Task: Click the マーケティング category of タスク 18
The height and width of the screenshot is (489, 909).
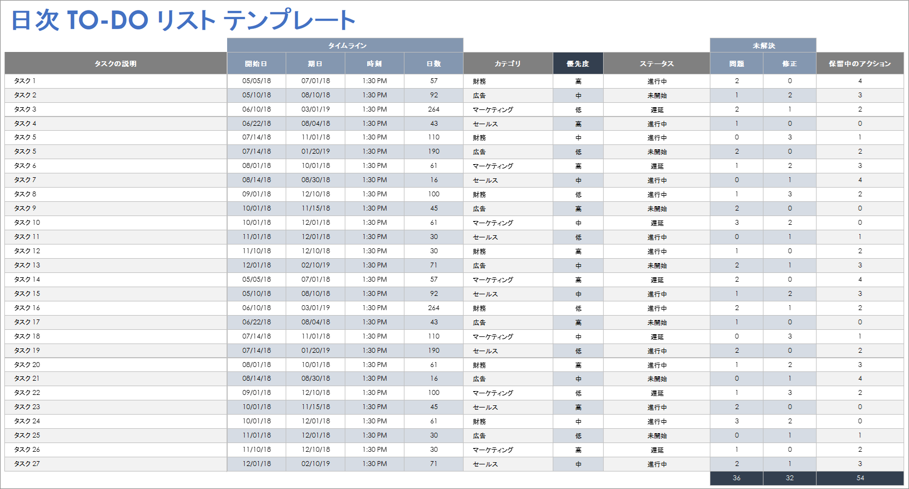Action: click(508, 336)
